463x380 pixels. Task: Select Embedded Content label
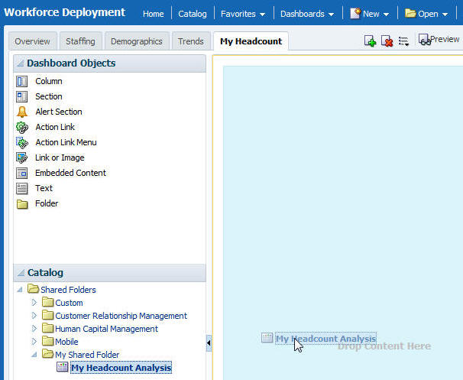pos(70,173)
